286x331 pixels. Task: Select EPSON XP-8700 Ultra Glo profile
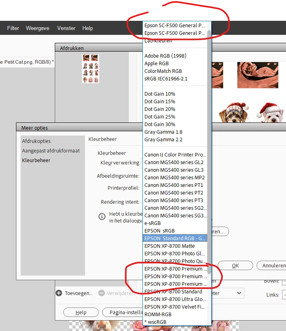pos(175,299)
